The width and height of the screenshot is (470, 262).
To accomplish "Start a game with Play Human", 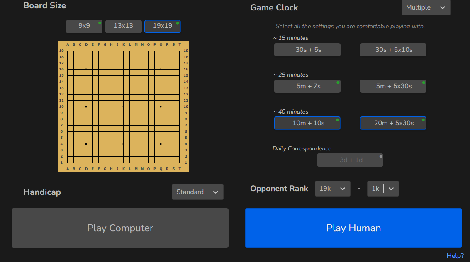I will [x=353, y=228].
